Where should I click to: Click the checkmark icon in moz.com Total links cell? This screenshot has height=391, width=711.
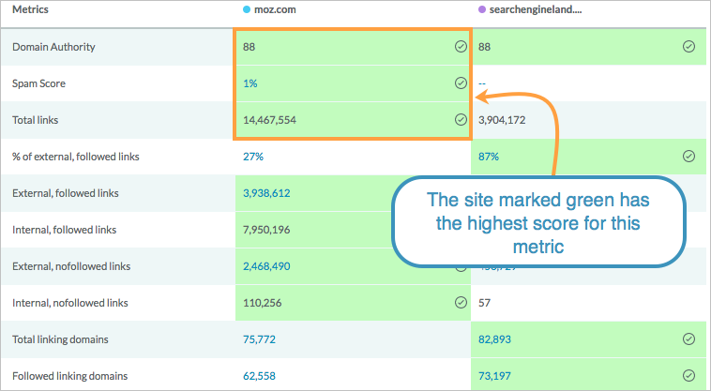tap(461, 120)
